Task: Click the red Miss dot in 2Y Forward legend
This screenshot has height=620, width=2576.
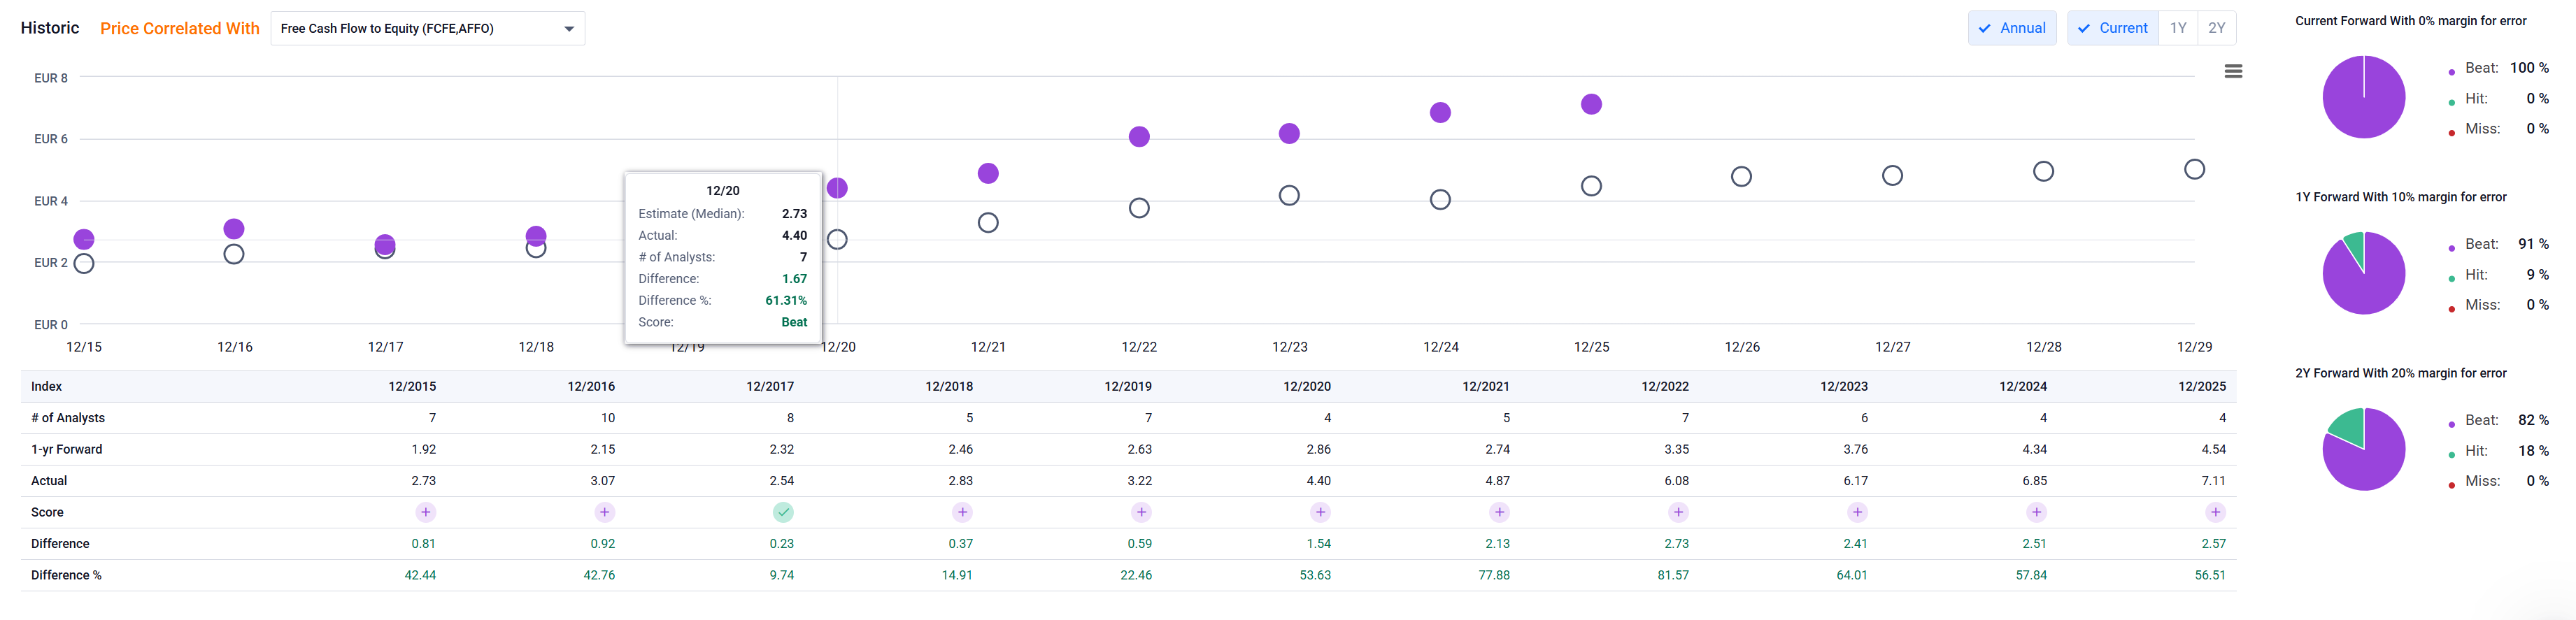Action: (2452, 485)
